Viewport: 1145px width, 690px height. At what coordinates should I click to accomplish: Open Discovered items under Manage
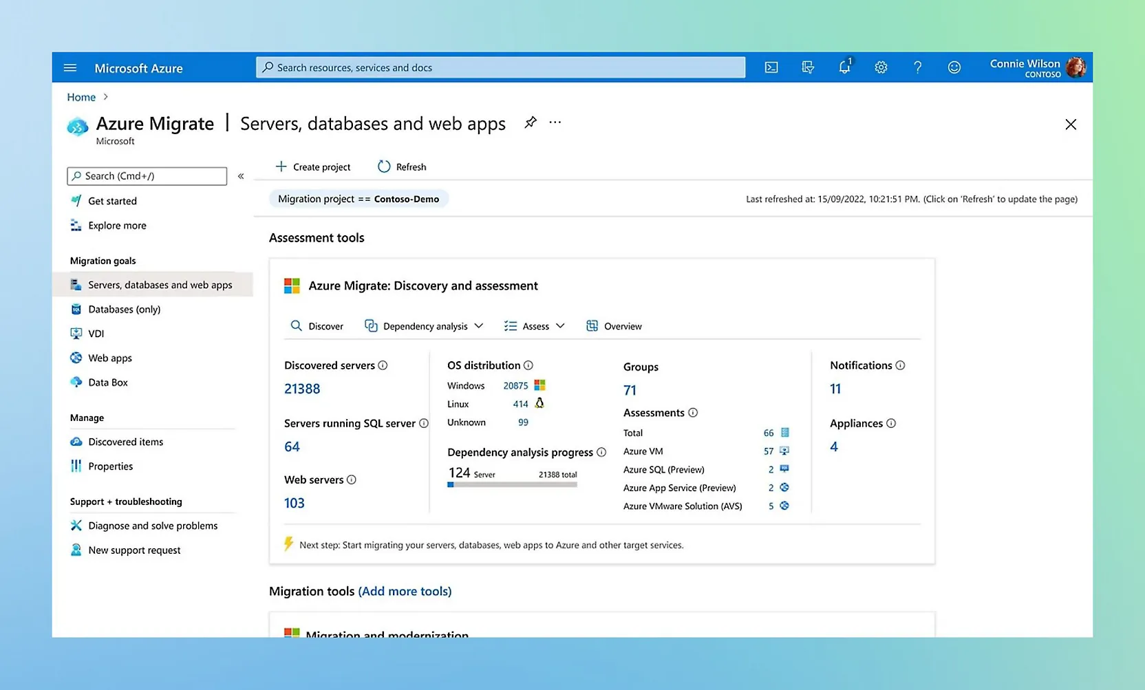125,442
